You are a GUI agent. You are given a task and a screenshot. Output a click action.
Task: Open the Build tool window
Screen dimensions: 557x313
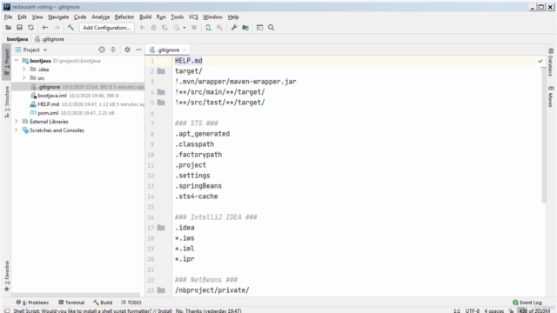(103, 303)
